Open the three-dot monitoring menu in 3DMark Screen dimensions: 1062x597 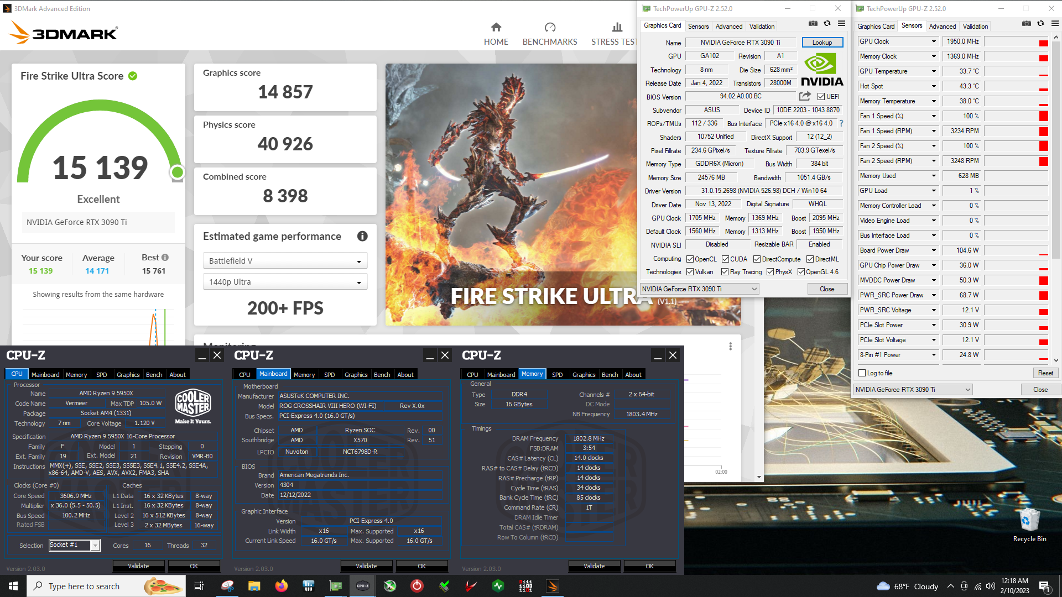[x=730, y=346]
